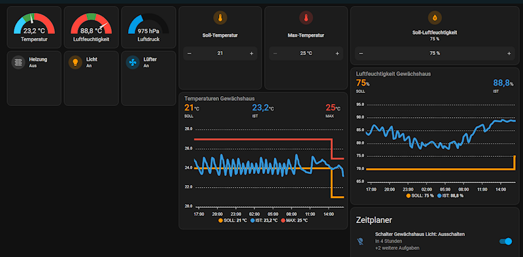Click the Licht 'An' status label

89,66
